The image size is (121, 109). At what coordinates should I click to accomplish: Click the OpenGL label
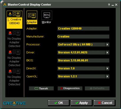pyautogui.click(x=32, y=77)
